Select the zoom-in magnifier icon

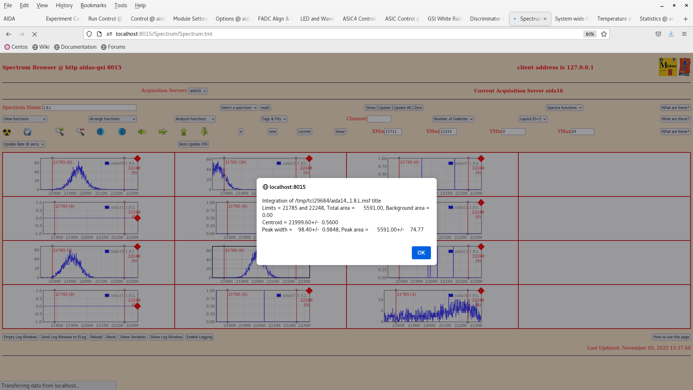pos(60,131)
